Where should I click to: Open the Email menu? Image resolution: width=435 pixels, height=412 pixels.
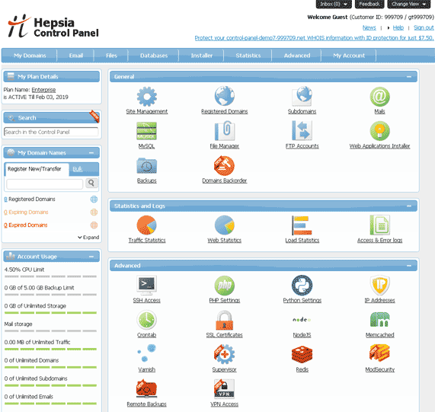(75, 56)
